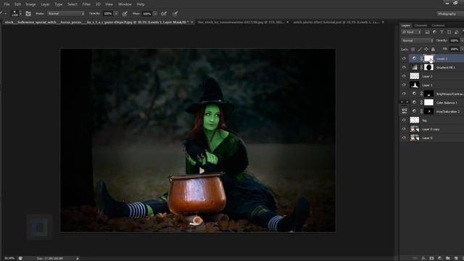Enable airbrush mode icon

(x=164, y=14)
